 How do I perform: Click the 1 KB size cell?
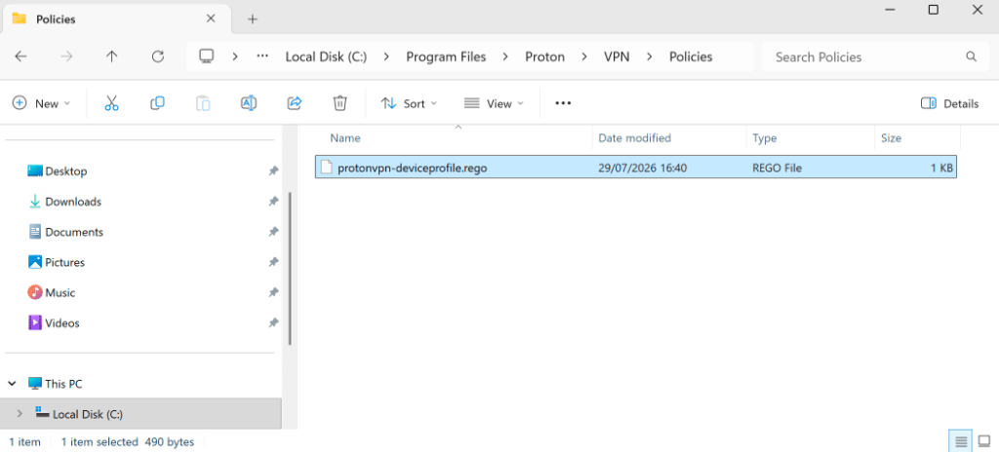939,169
